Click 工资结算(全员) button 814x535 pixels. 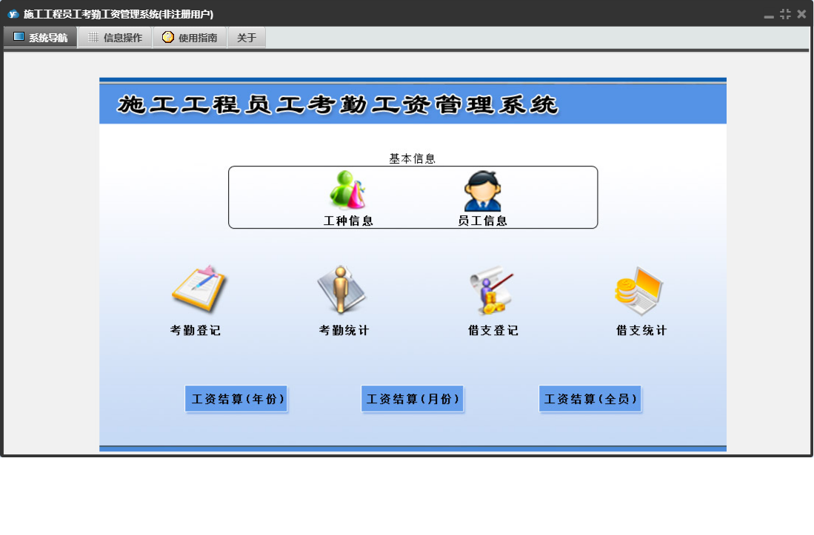click(x=590, y=399)
